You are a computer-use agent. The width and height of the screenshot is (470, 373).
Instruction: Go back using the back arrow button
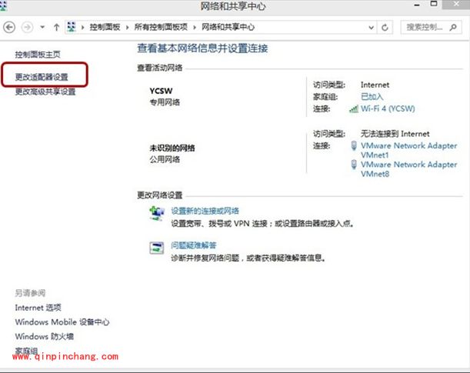tap(9, 27)
